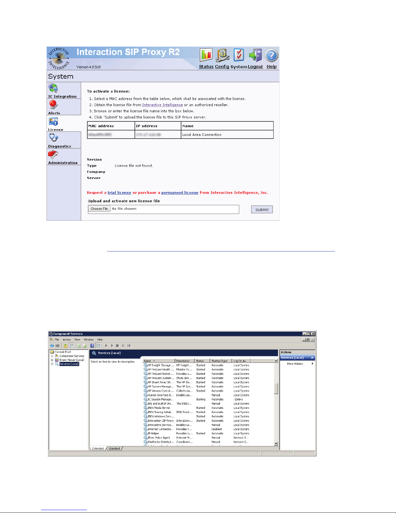Screen dimensions: 396x513
Task: Click the Interactive Intelligence logo
Action: (59, 59)
